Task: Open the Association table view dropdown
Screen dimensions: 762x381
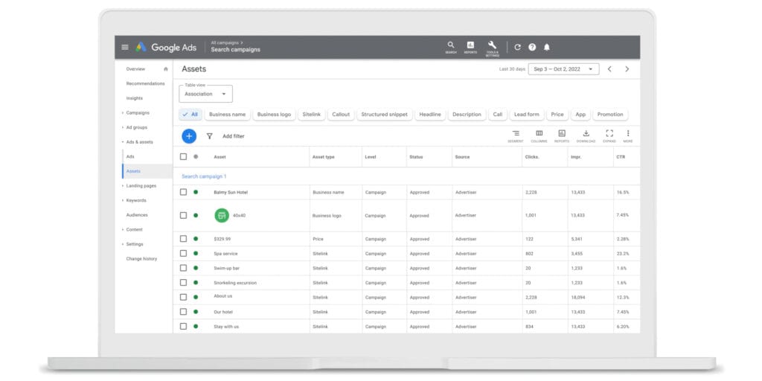Action: point(205,94)
